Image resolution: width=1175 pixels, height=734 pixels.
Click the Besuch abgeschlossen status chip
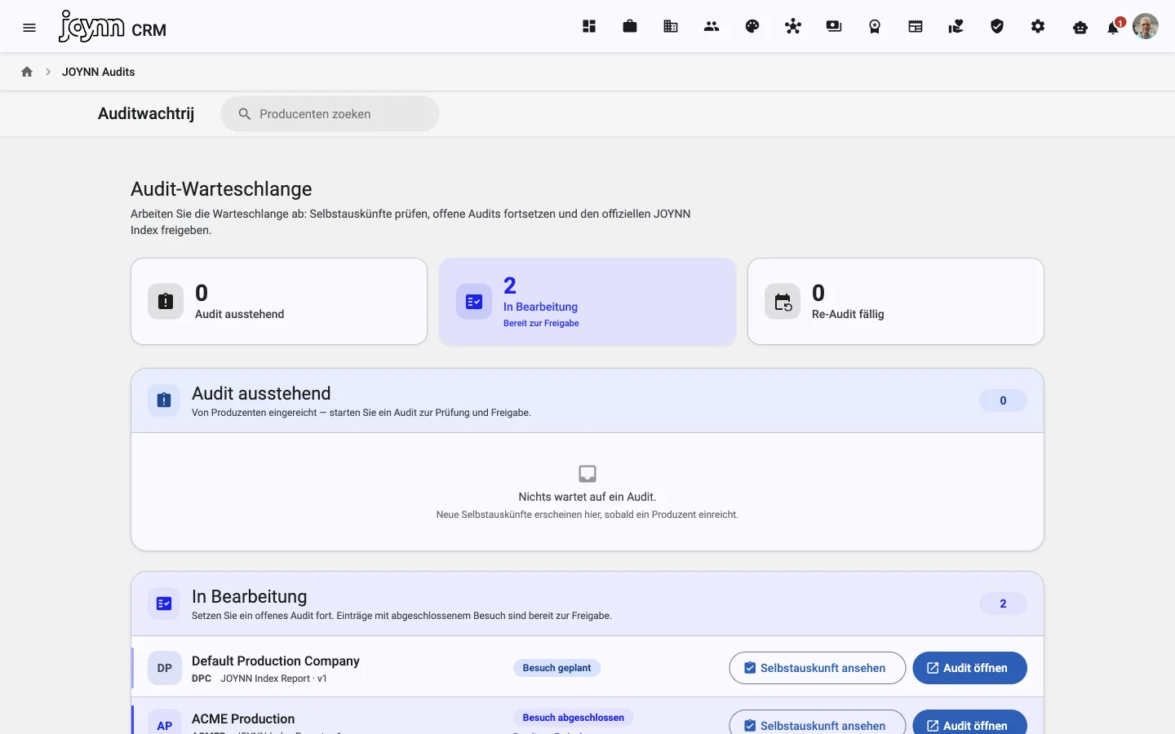pyautogui.click(x=573, y=718)
